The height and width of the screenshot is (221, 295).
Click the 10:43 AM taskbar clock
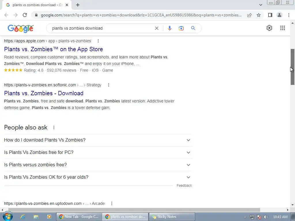[280, 217]
